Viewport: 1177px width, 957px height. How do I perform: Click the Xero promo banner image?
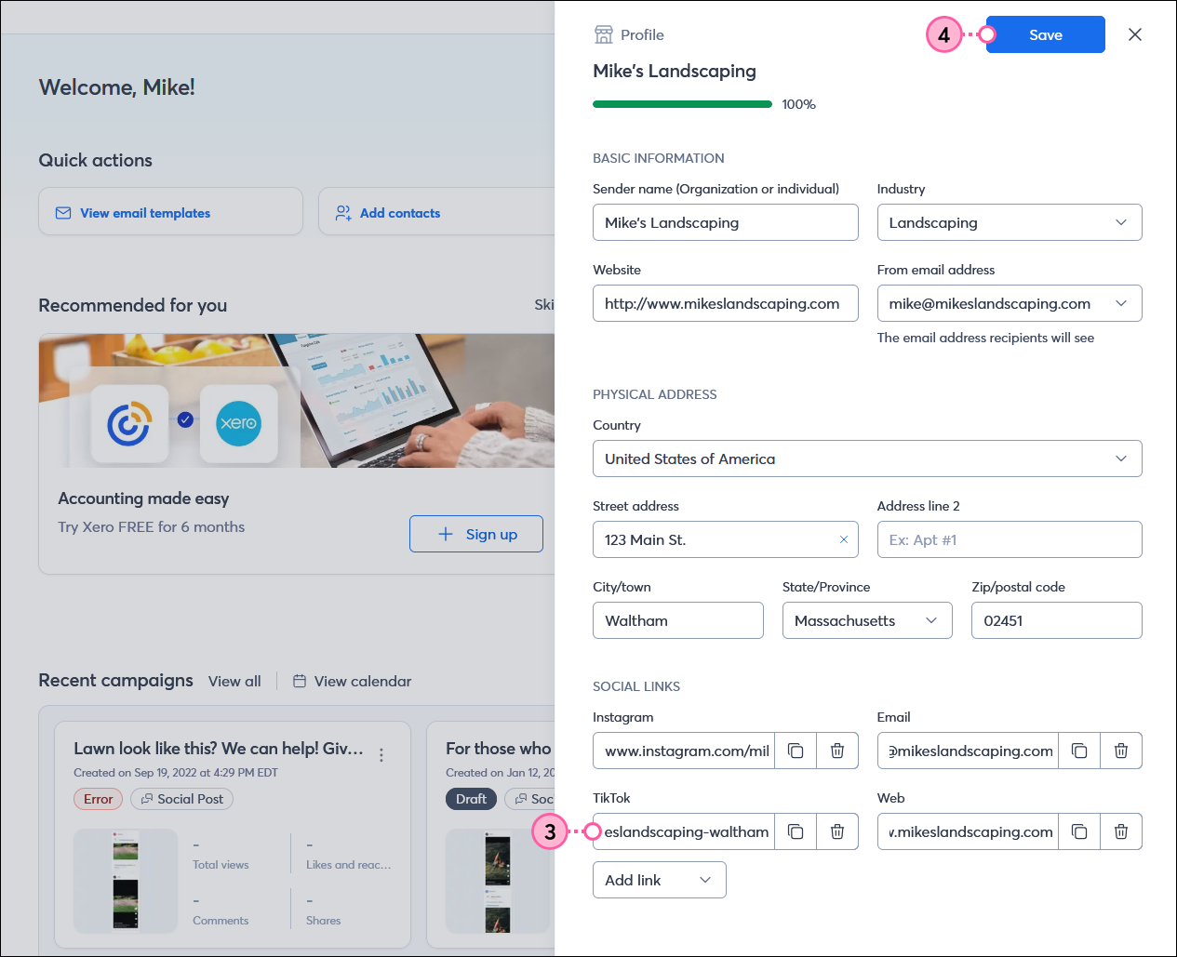click(297, 401)
